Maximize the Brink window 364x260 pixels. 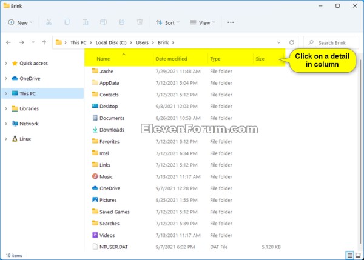pos(337,6)
